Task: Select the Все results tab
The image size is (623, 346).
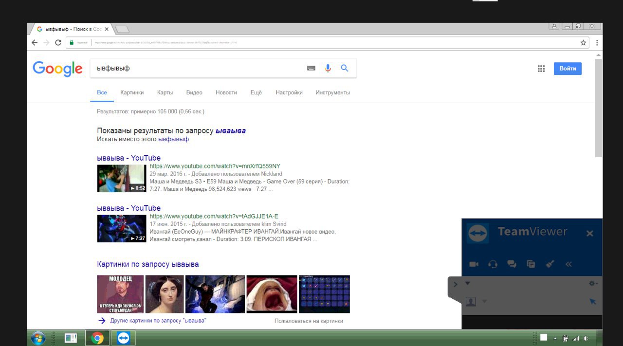Action: 102,92
